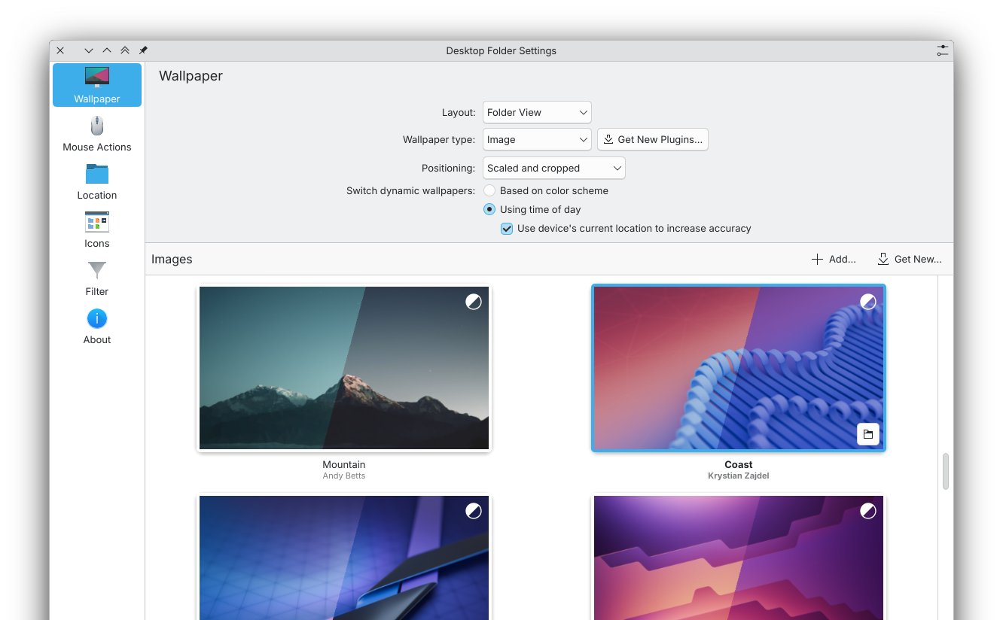Click the open-folder icon on Coast wallpaper
Viewport: 1003px width, 620px height.
coord(867,434)
